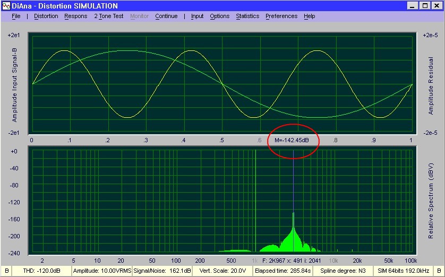Click the 1 kHz fundamental peak in spectrum
445x277 pixels.
pos(256,201)
